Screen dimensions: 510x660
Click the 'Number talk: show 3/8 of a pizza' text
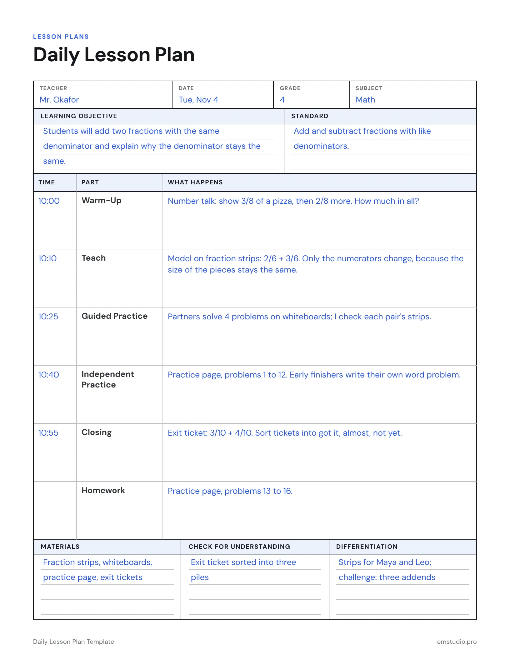coord(230,201)
